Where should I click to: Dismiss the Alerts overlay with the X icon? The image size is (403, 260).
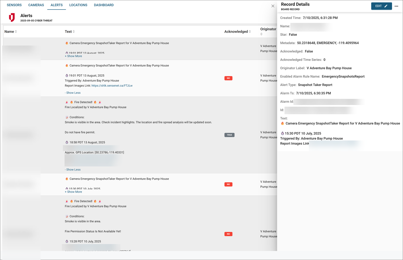coord(273,6)
